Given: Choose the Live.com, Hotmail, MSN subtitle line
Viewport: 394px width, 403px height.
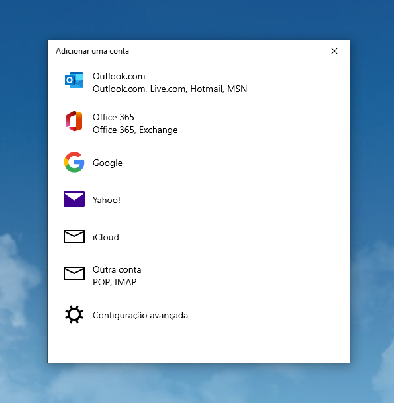Looking at the screenshot, I should [170, 89].
